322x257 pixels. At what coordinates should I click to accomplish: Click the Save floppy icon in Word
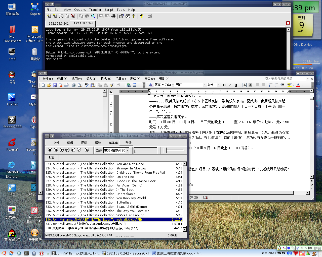pos(55,85)
